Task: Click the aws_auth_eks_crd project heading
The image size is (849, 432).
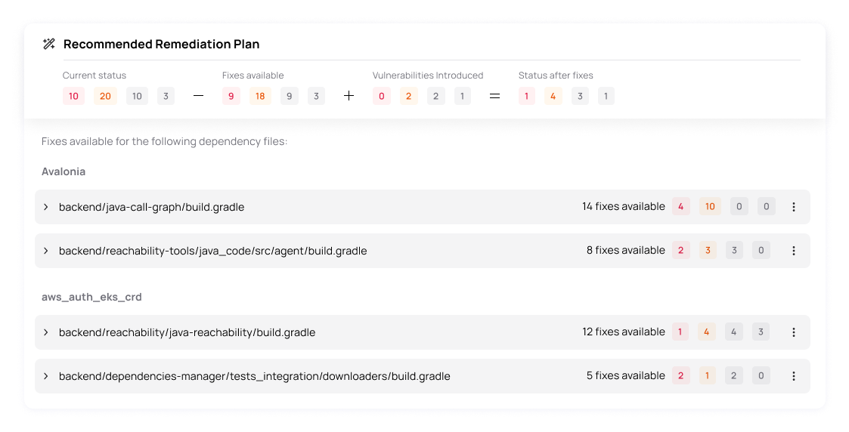Action: click(x=91, y=298)
